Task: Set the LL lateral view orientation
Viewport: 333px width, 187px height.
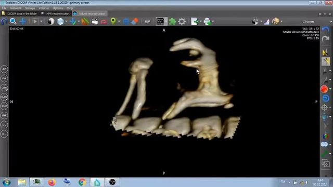Action: (4, 125)
